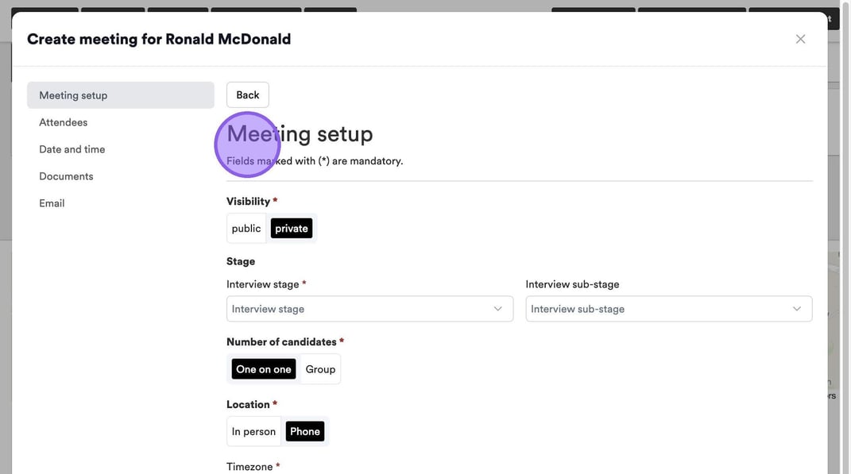
Task: Open the Documents section
Action: click(66, 176)
